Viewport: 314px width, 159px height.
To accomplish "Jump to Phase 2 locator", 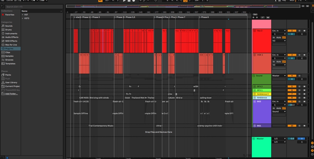I will click(95, 17).
